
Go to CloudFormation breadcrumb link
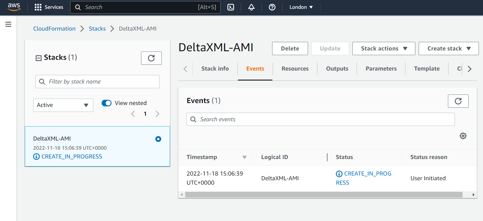pyautogui.click(x=54, y=29)
